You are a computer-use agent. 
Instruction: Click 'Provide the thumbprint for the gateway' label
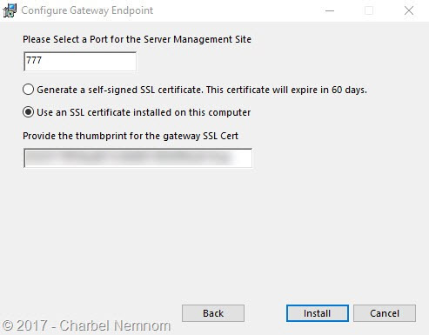click(131, 136)
